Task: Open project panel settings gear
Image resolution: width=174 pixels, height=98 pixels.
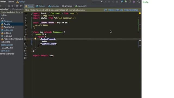Action: pyautogui.click(x=17, y=6)
